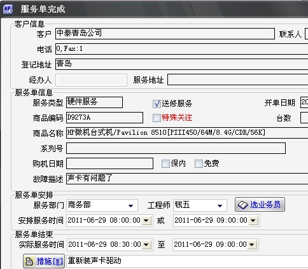Uncheck the 送修服务 checkbox
This screenshot has height=269, width=308.
tap(157, 104)
